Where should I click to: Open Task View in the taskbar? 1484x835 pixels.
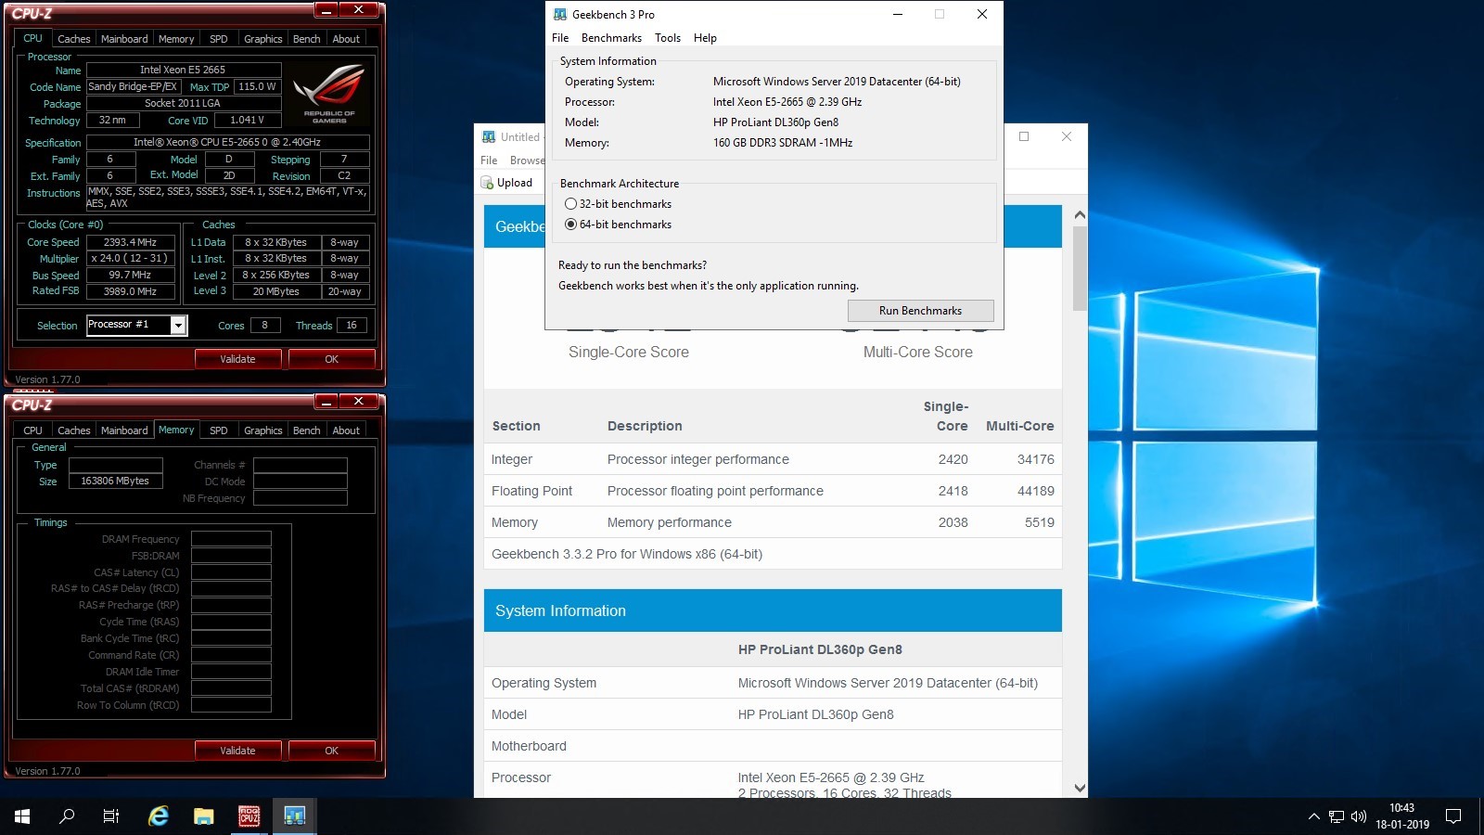pos(111,816)
